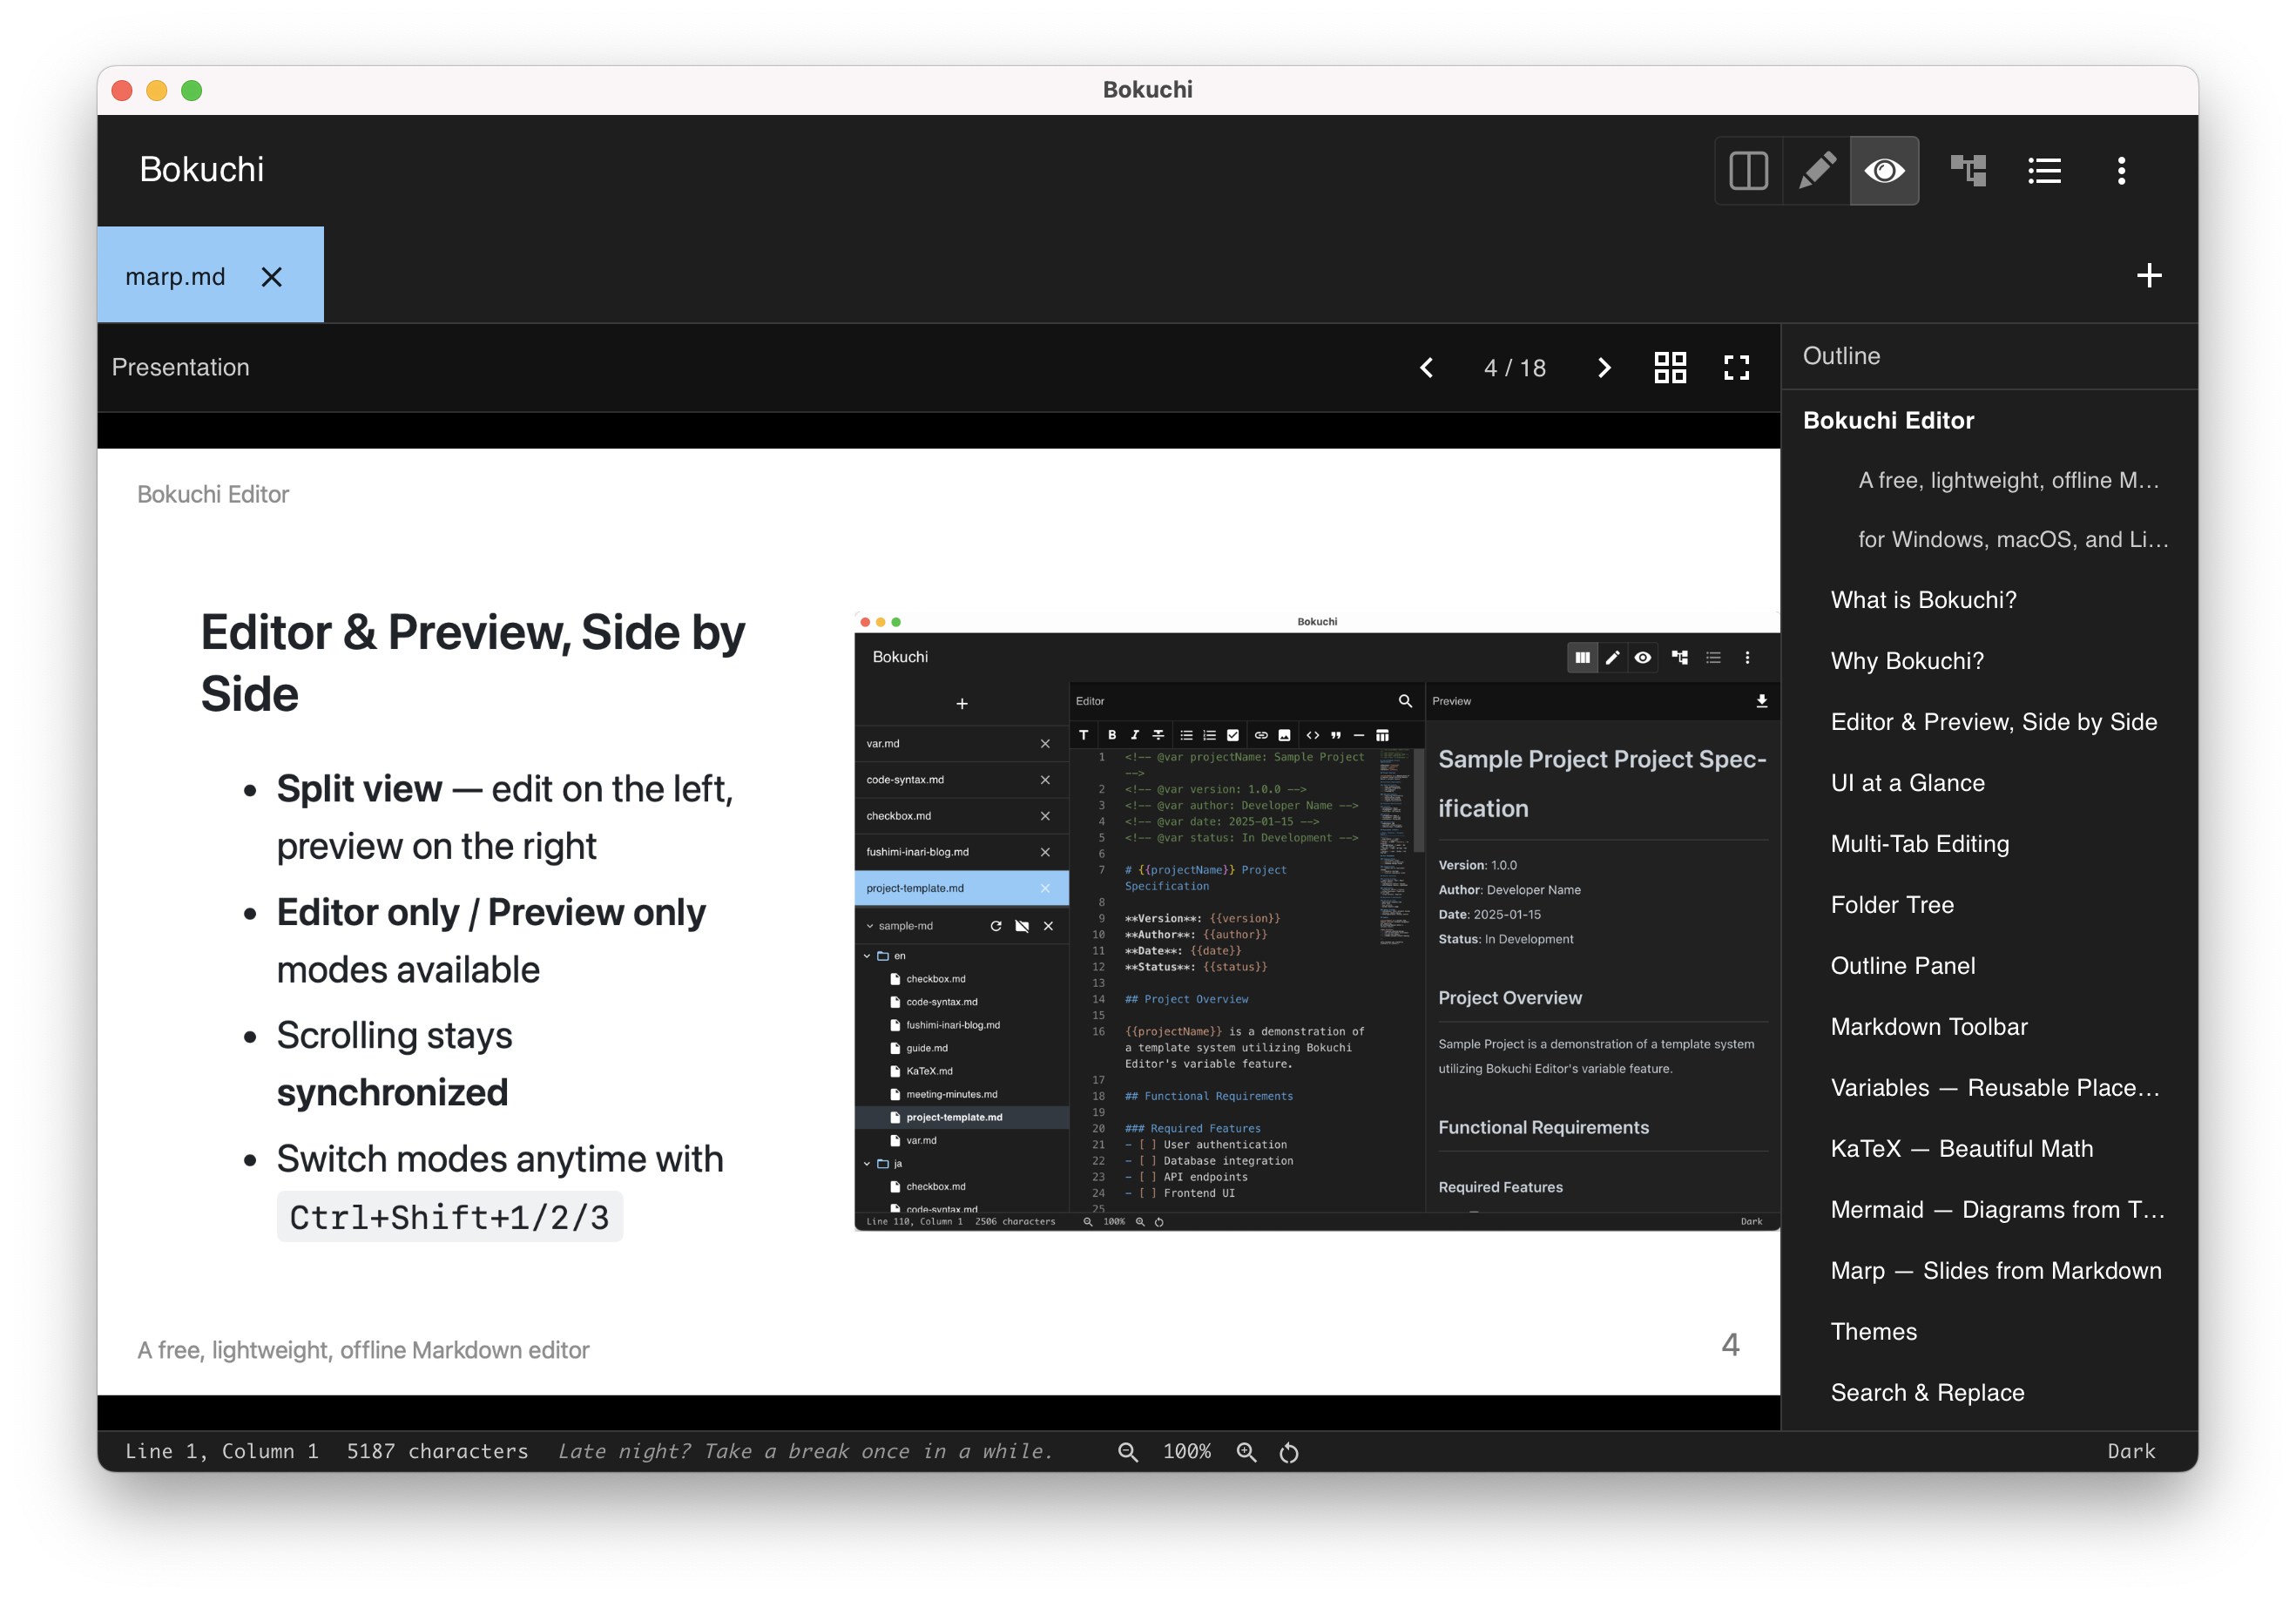Click the slide counter 4 / 18
Viewport: 2296px width, 1601px height.
[1515, 368]
